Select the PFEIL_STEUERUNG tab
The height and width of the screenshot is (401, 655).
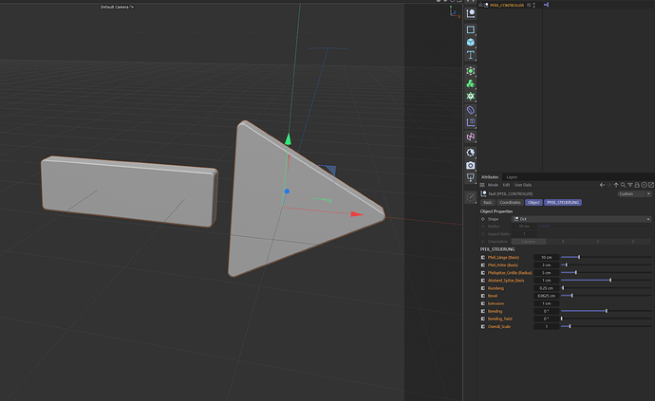pos(563,202)
